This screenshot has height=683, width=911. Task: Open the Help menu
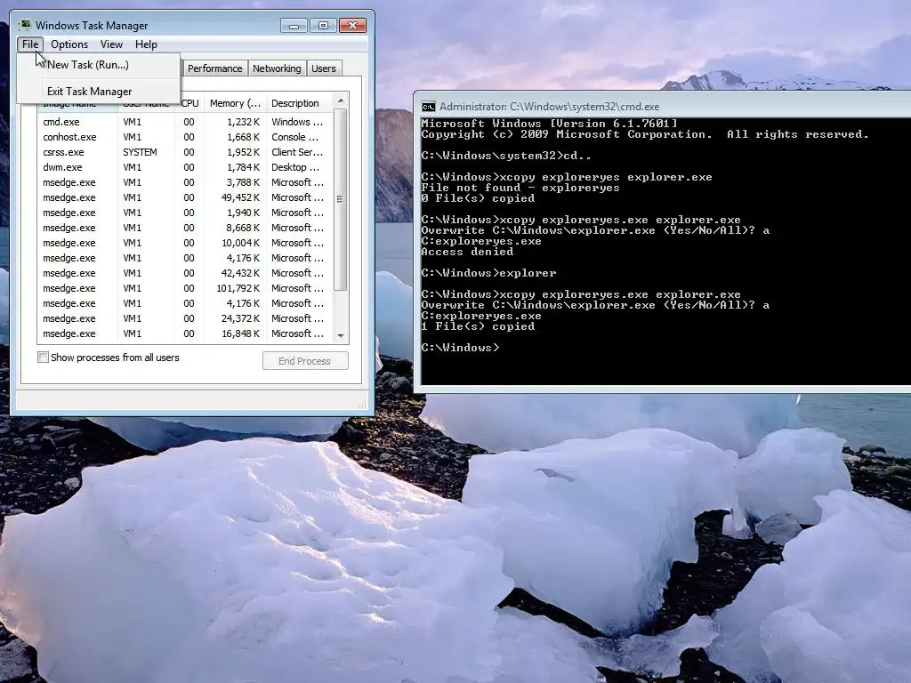pyautogui.click(x=146, y=44)
